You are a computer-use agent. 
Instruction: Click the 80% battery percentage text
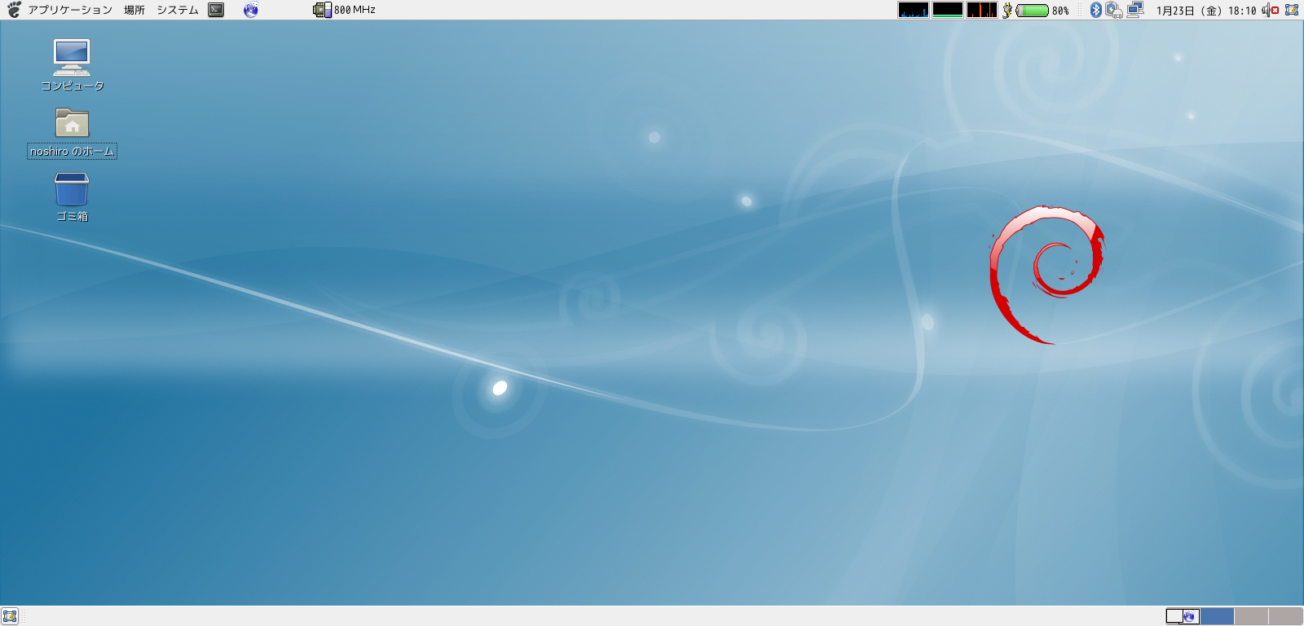tap(1060, 11)
